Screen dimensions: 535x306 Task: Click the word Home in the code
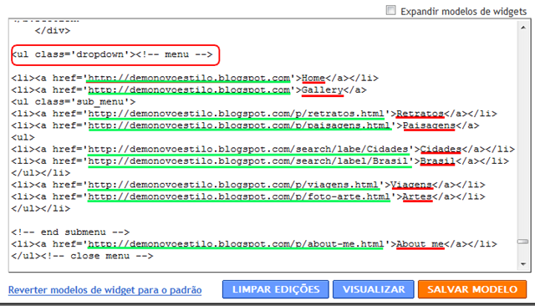(313, 78)
